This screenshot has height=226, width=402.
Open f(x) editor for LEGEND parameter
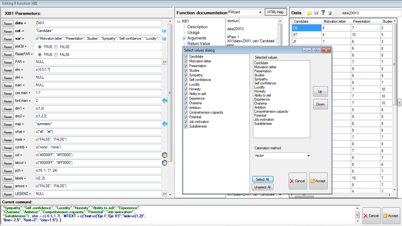click(165, 194)
